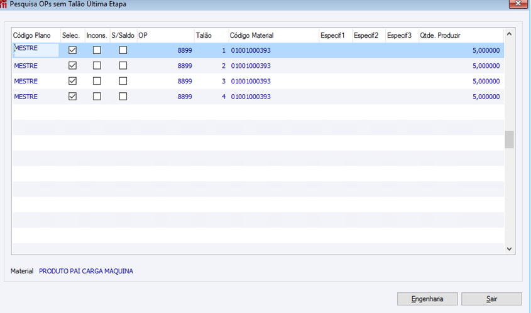The width and height of the screenshot is (531, 313).
Task: Click OP 8899 in Talão 4 row
Action: 185,97
